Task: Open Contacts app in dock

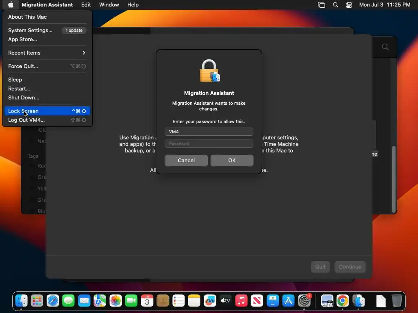Action: (162, 301)
